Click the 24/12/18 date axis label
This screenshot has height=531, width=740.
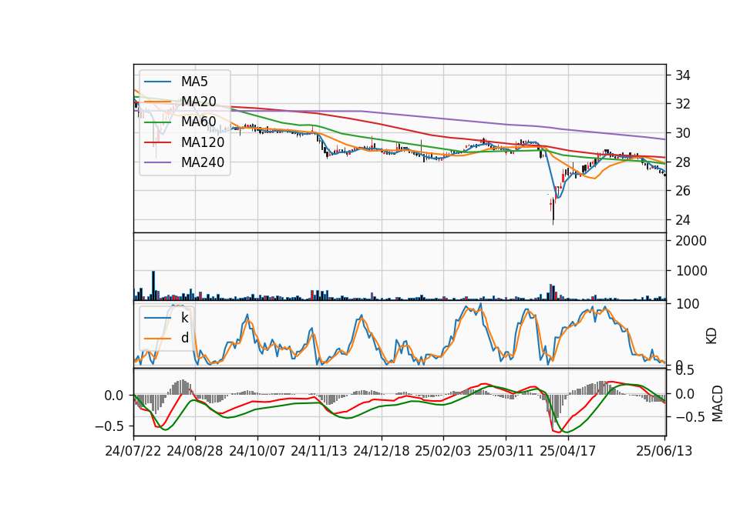[382, 451]
